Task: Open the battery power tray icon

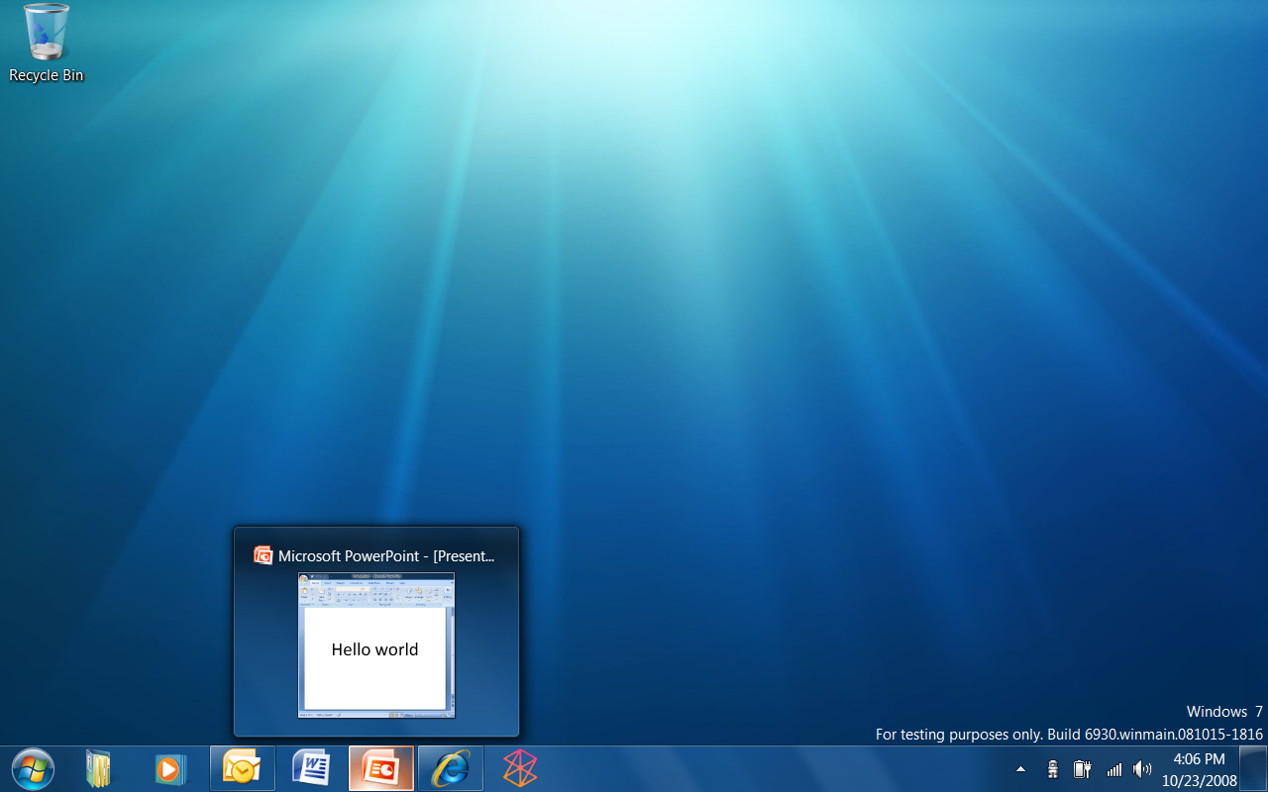Action: click(1082, 769)
